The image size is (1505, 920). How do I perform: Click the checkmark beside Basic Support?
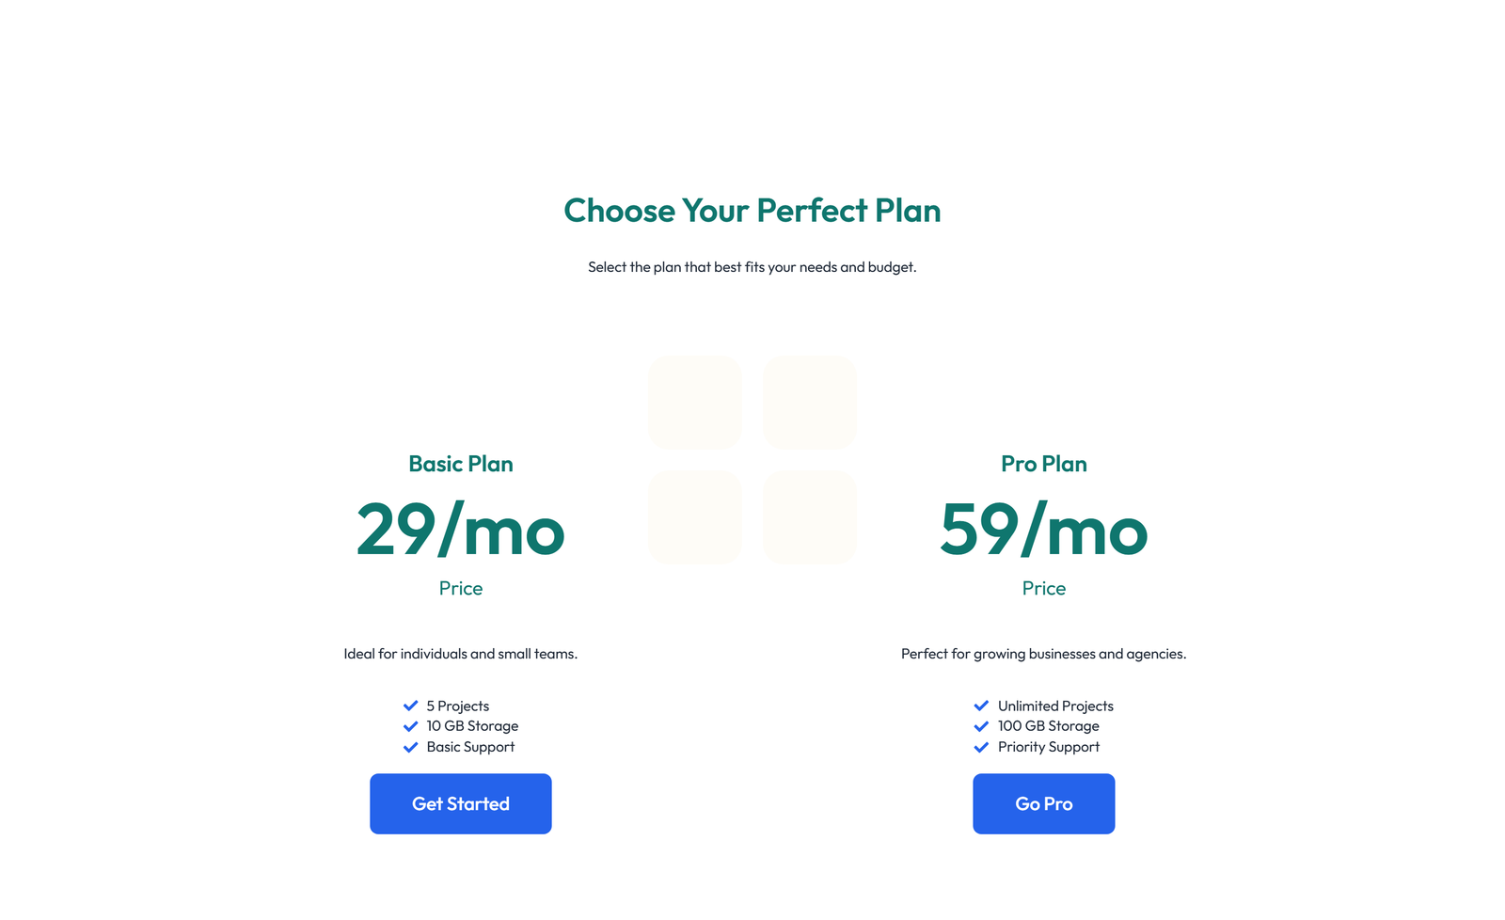point(410,747)
